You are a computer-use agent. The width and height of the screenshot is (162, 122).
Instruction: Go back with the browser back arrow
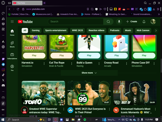tap(9, 9)
